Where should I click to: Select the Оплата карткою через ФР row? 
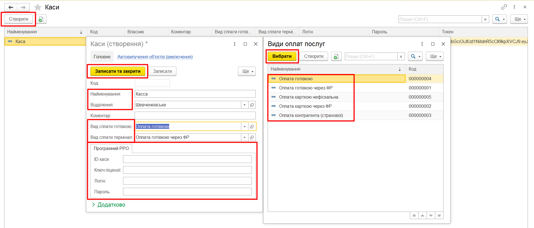pyautogui.click(x=305, y=106)
